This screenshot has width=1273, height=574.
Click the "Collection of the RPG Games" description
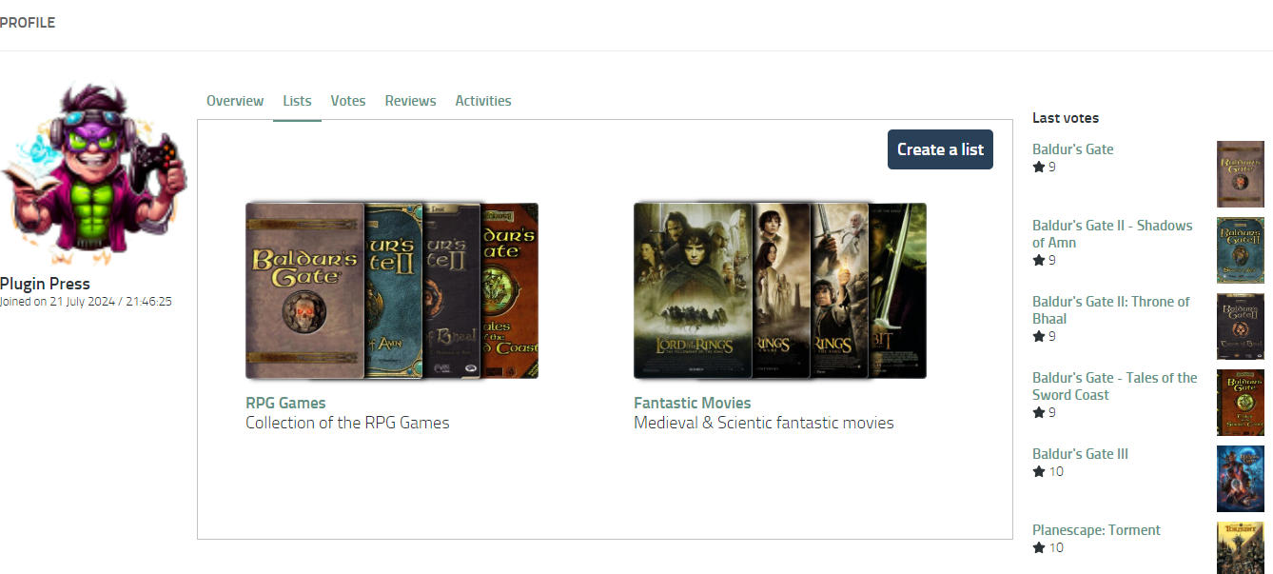pyautogui.click(x=347, y=423)
